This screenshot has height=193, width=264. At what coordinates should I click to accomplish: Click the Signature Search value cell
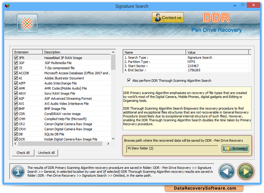pos(200,57)
